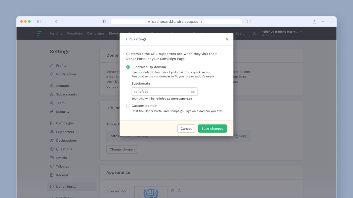Delete the browser icon using trash icon
This screenshot has height=198, width=353.
coord(172,190)
